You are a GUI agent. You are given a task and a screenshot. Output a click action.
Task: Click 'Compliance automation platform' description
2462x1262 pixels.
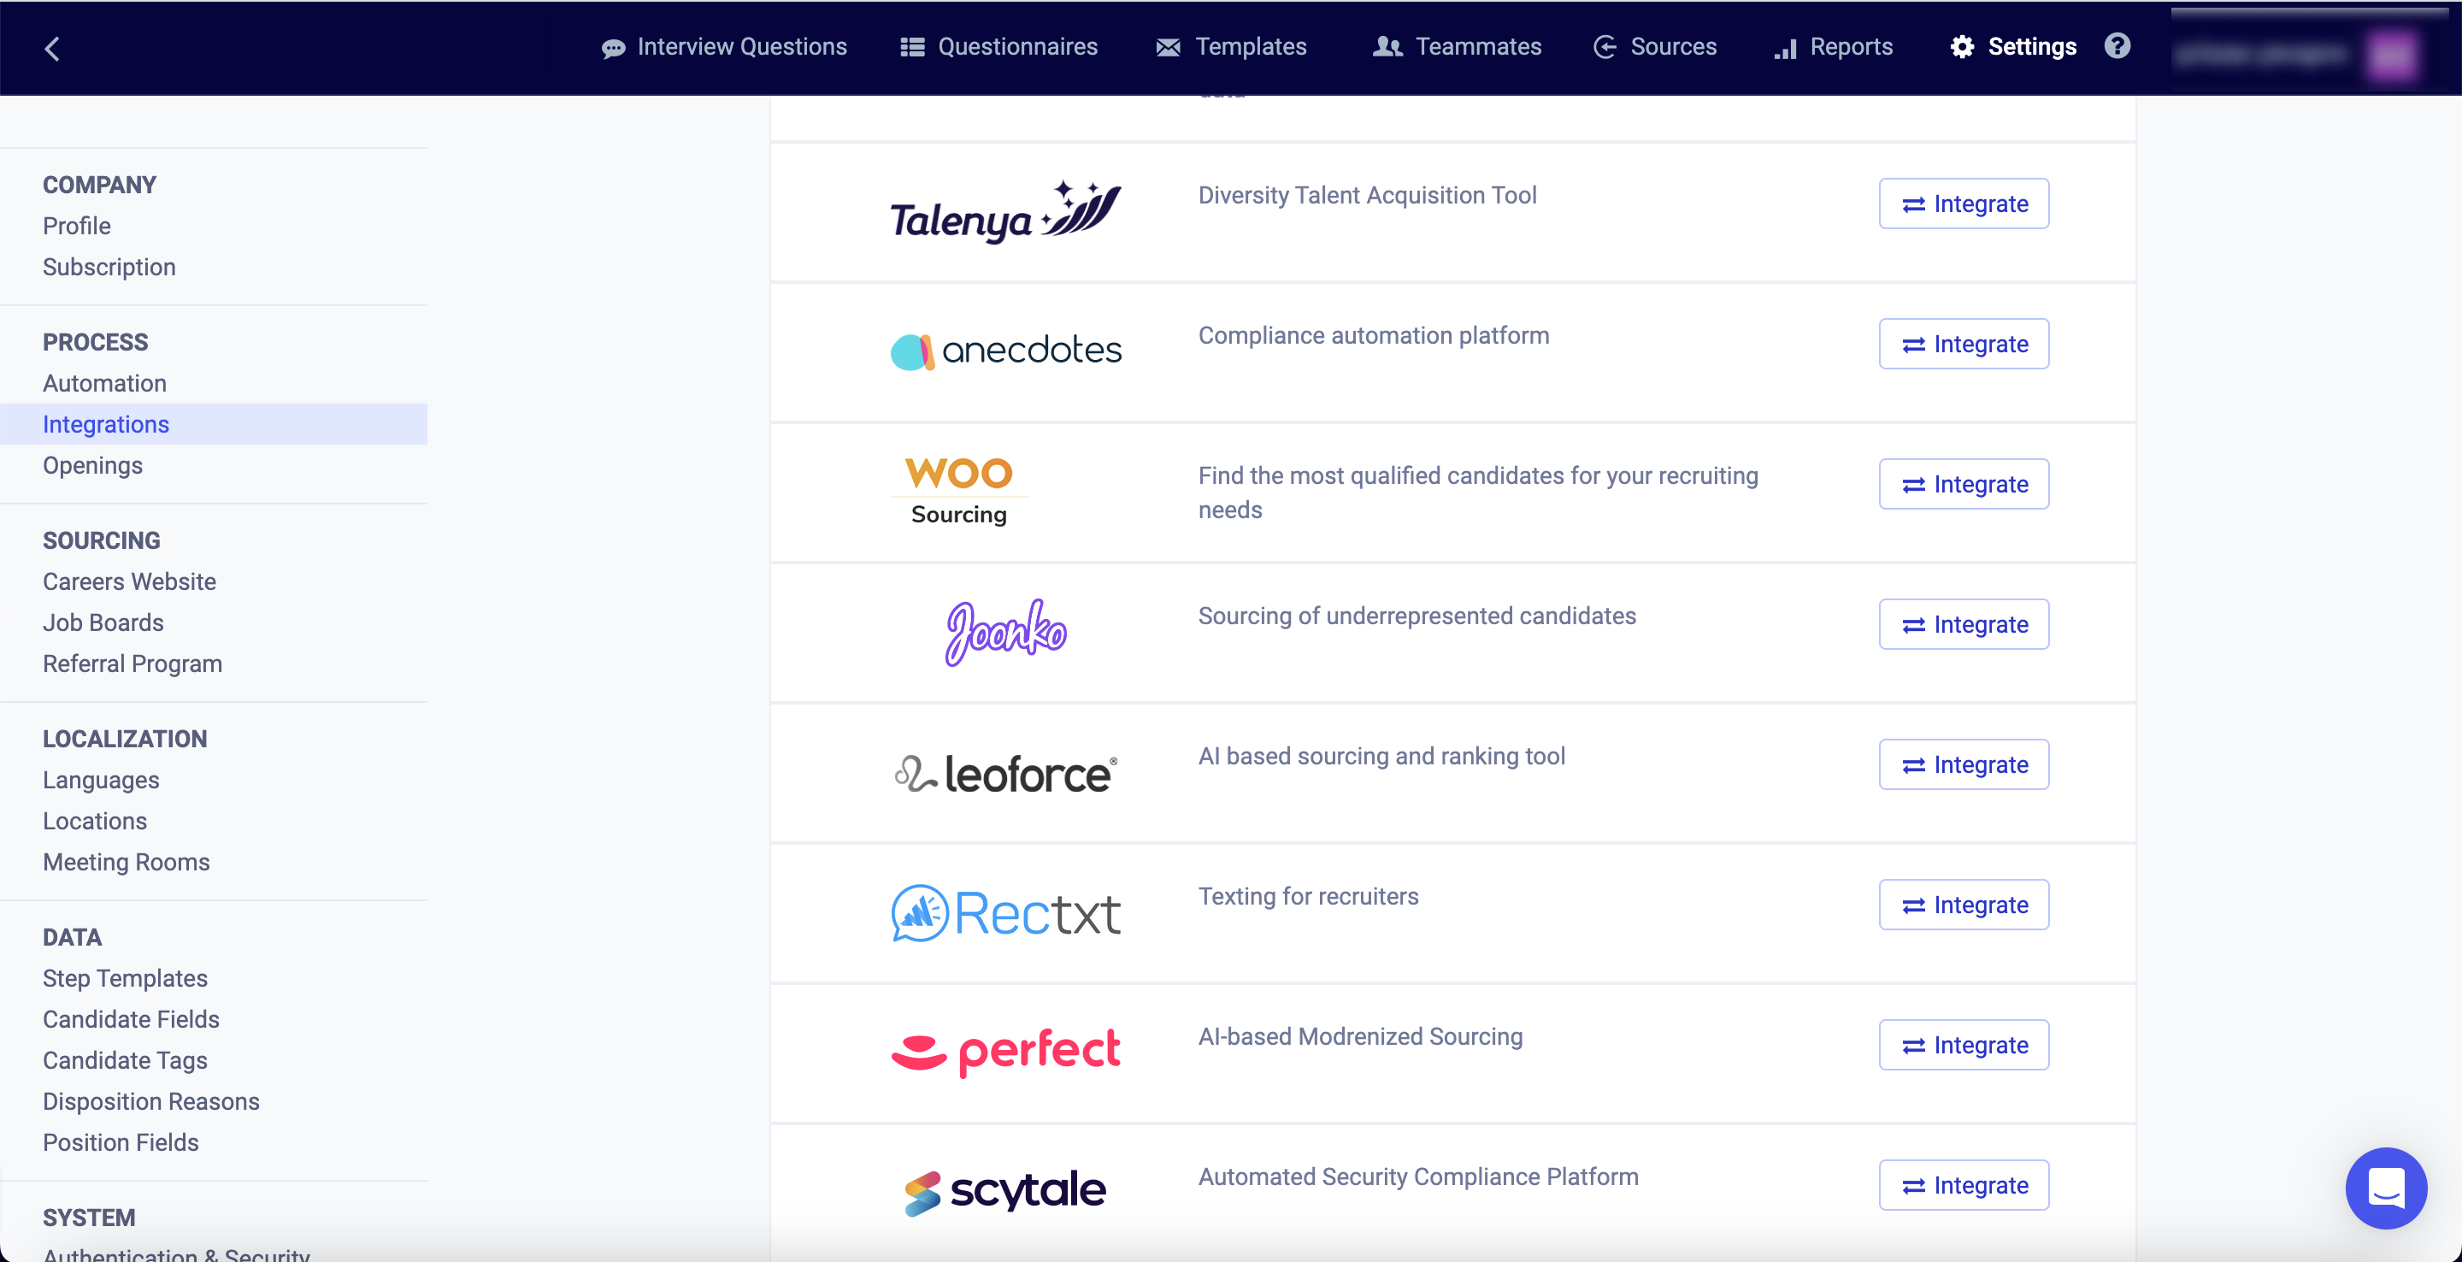[x=1374, y=335]
